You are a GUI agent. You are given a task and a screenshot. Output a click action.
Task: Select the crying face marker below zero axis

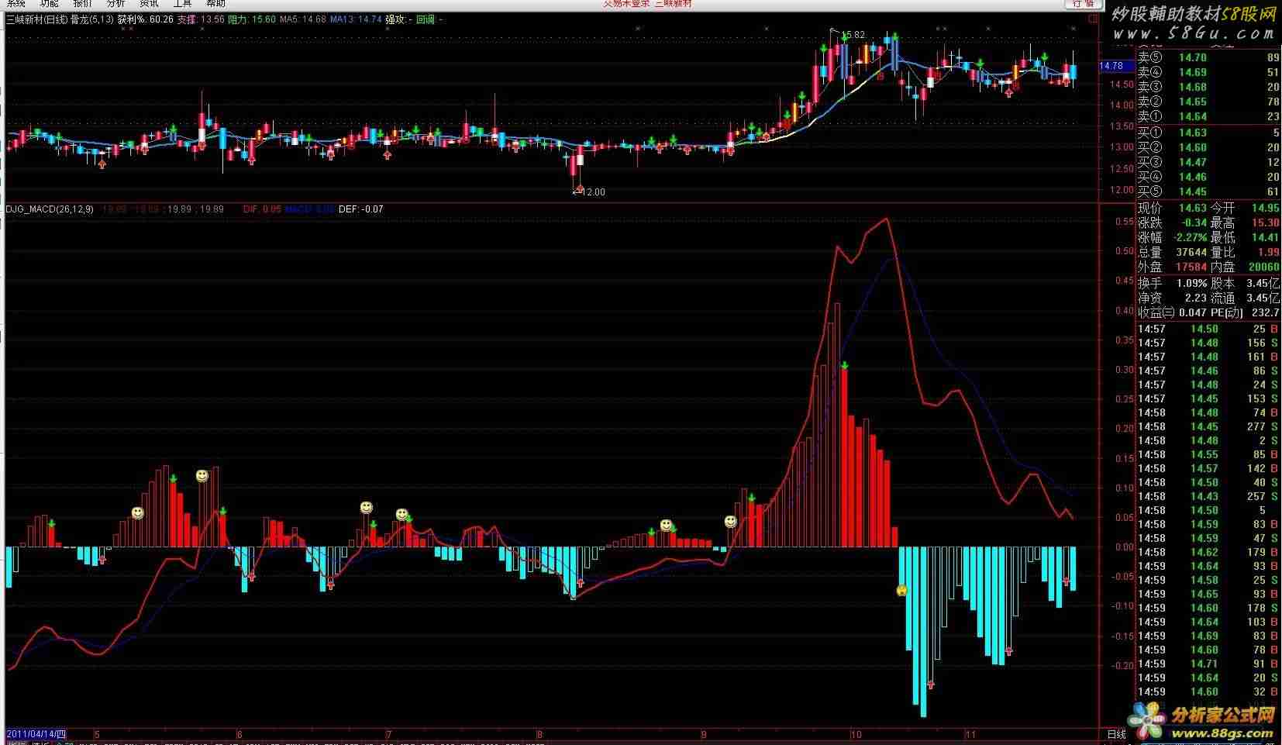901,591
